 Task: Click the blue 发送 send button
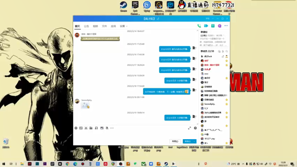187,141
